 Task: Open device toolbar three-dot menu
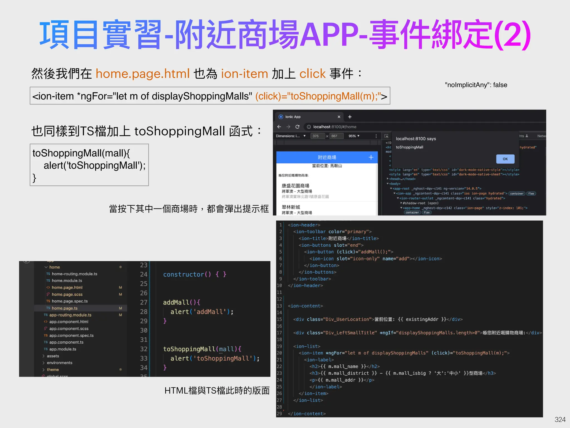pos(376,136)
